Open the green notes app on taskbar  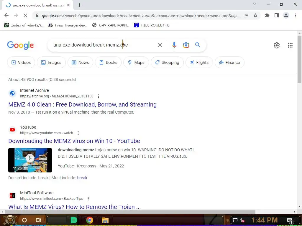coord(74,220)
